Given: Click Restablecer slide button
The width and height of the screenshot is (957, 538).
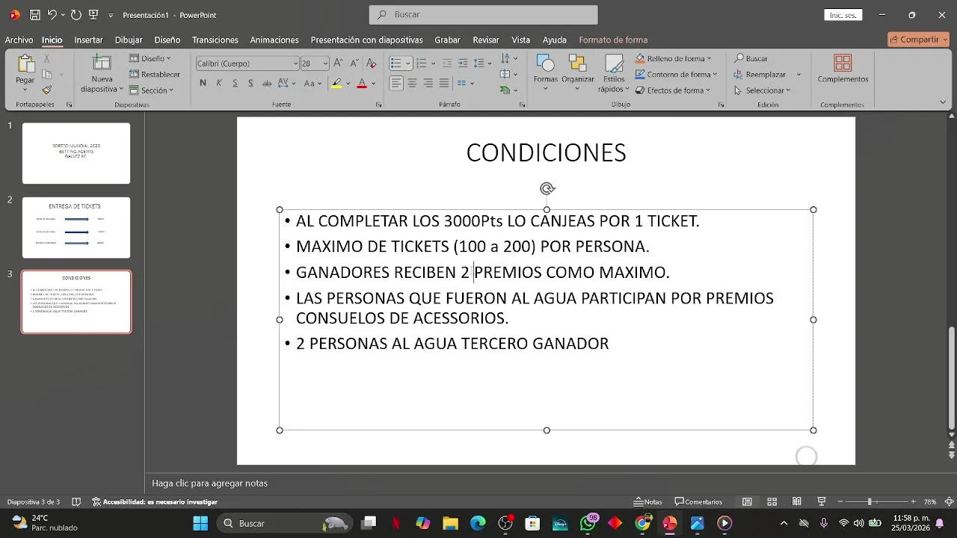Looking at the screenshot, I should click(x=155, y=74).
